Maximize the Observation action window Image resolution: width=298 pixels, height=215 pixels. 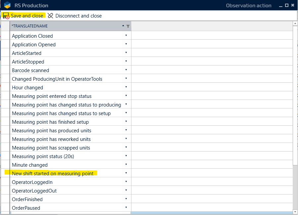(287, 5)
